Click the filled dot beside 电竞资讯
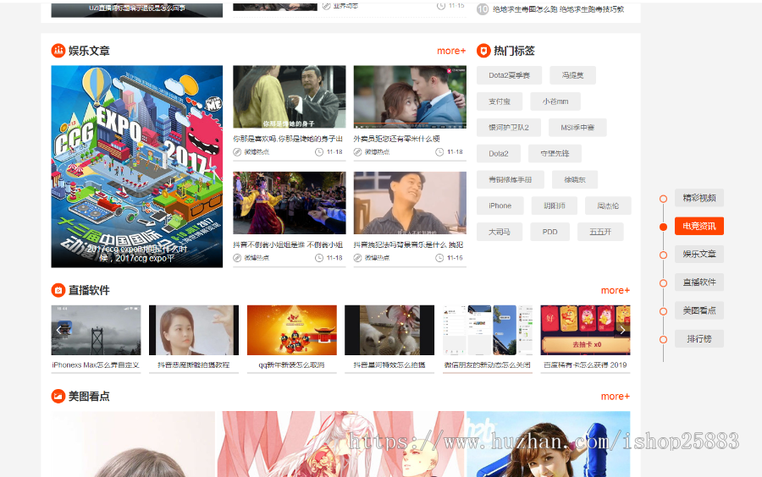This screenshot has height=477, width=762. (x=663, y=227)
